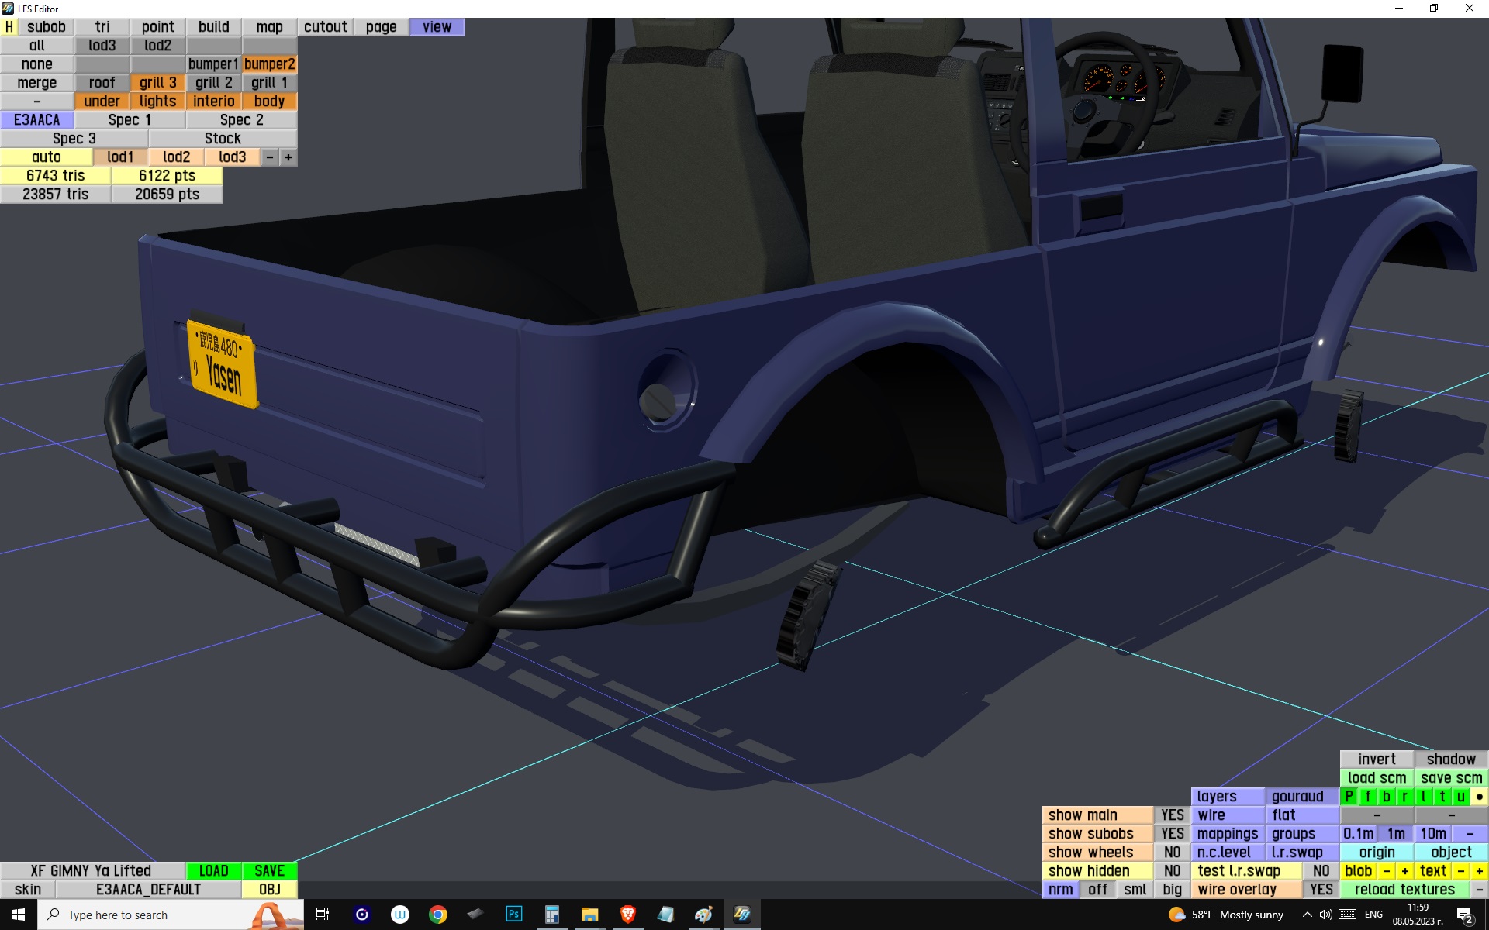The image size is (1489, 930).
Task: Click the Calculator taskbar icon
Action: click(551, 914)
